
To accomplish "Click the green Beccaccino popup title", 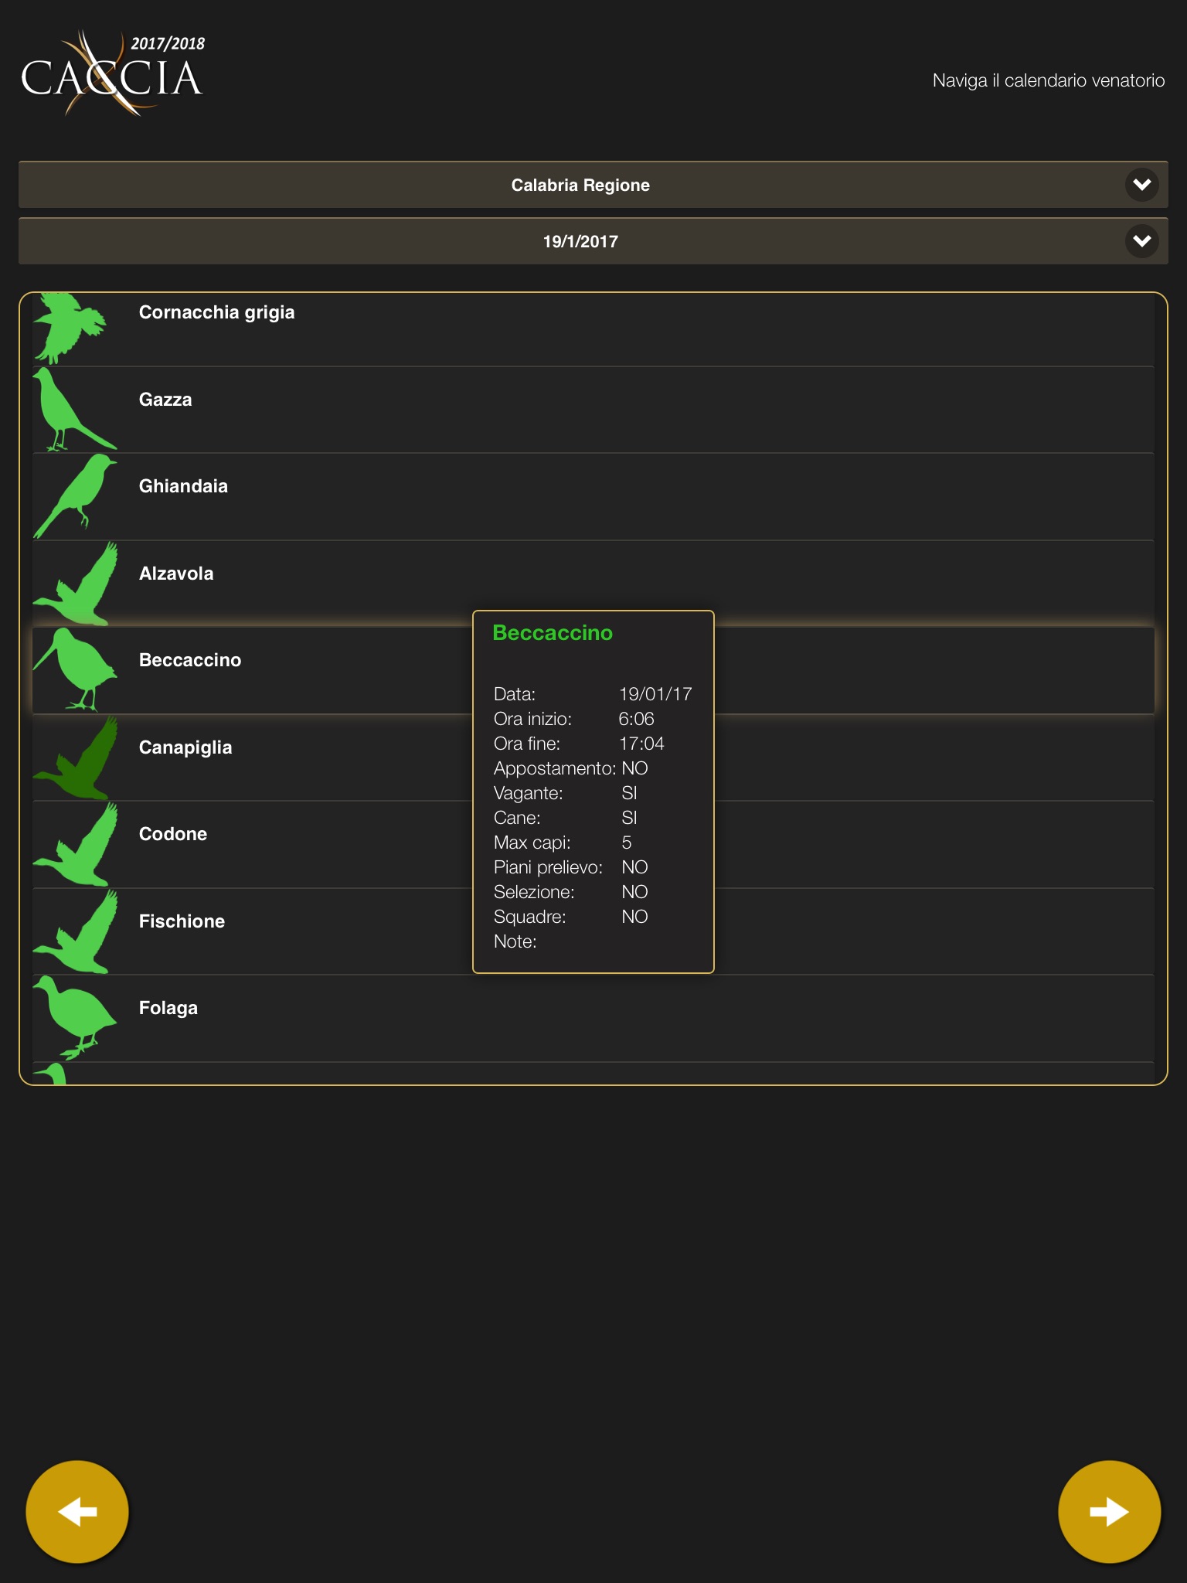I will (553, 633).
